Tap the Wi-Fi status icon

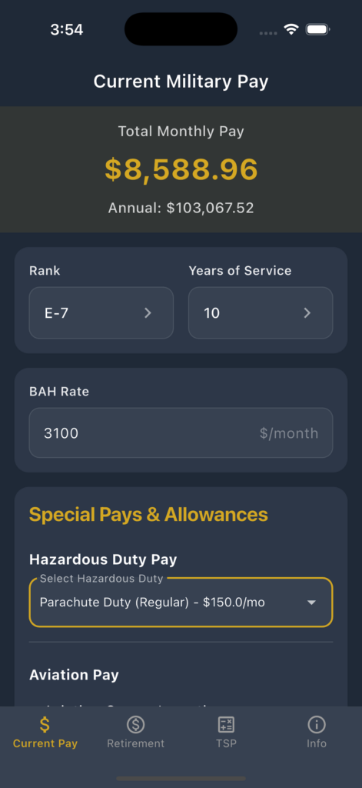click(x=291, y=29)
